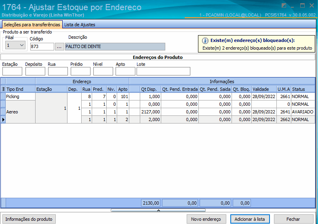Click the Fechar button
Viewport: 318px width, 224px height.
[x=293, y=219]
